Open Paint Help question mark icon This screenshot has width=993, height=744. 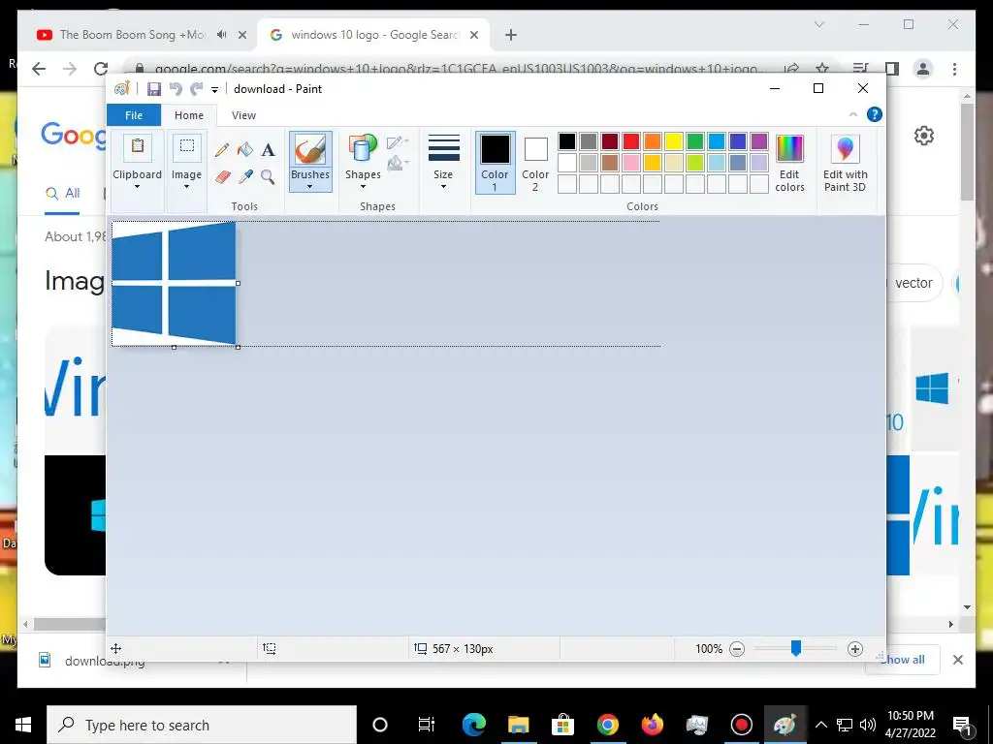coord(875,114)
